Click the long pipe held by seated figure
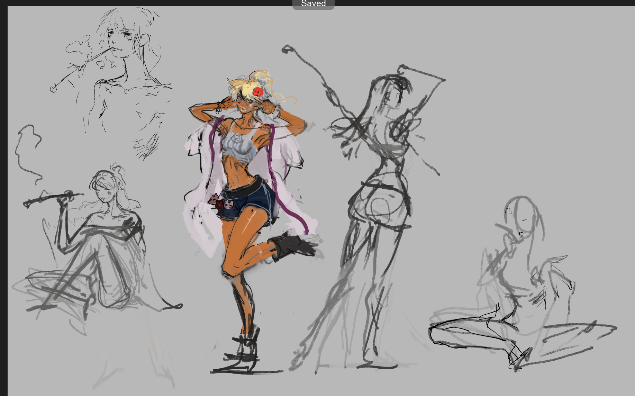 (52, 199)
